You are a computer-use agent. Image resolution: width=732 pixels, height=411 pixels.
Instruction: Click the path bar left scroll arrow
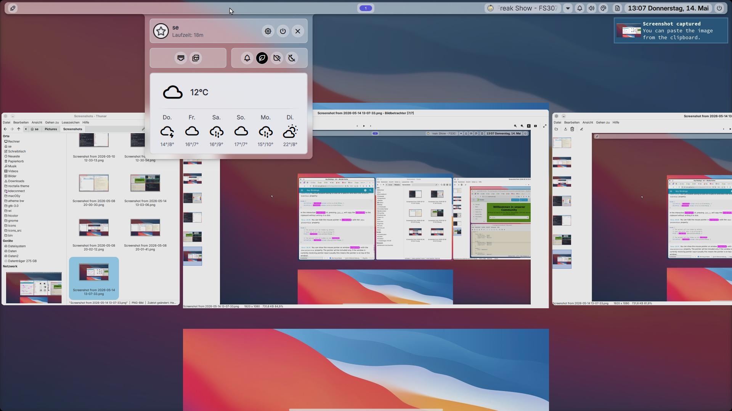[26, 129]
